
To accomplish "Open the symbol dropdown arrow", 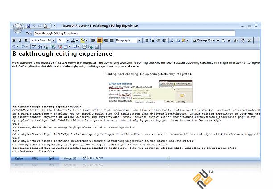I will click(x=79, y=47).
